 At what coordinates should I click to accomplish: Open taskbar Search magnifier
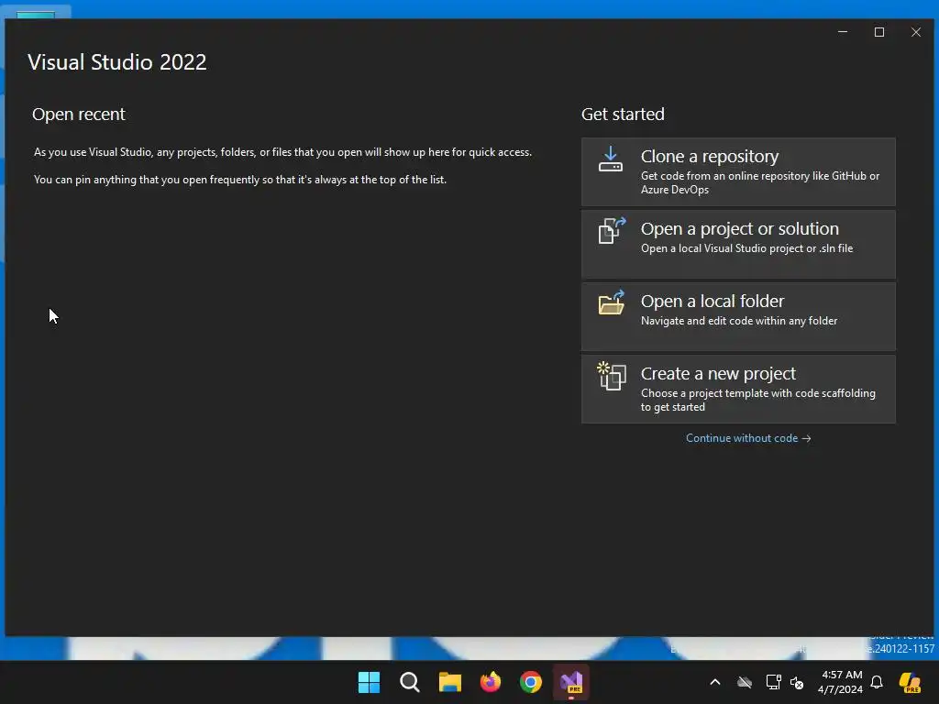point(410,682)
